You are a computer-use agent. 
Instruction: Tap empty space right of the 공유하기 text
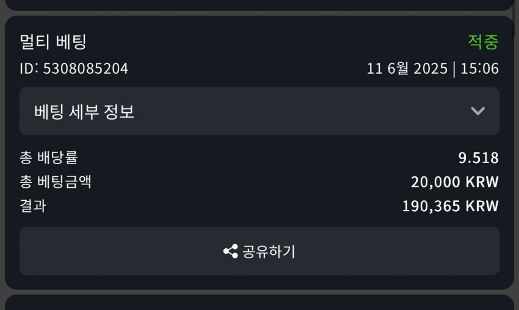[x=397, y=251]
